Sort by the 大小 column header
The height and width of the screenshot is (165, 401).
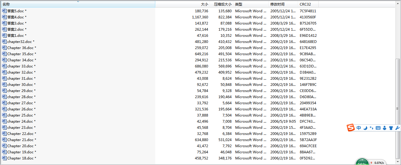click(x=182, y=4)
